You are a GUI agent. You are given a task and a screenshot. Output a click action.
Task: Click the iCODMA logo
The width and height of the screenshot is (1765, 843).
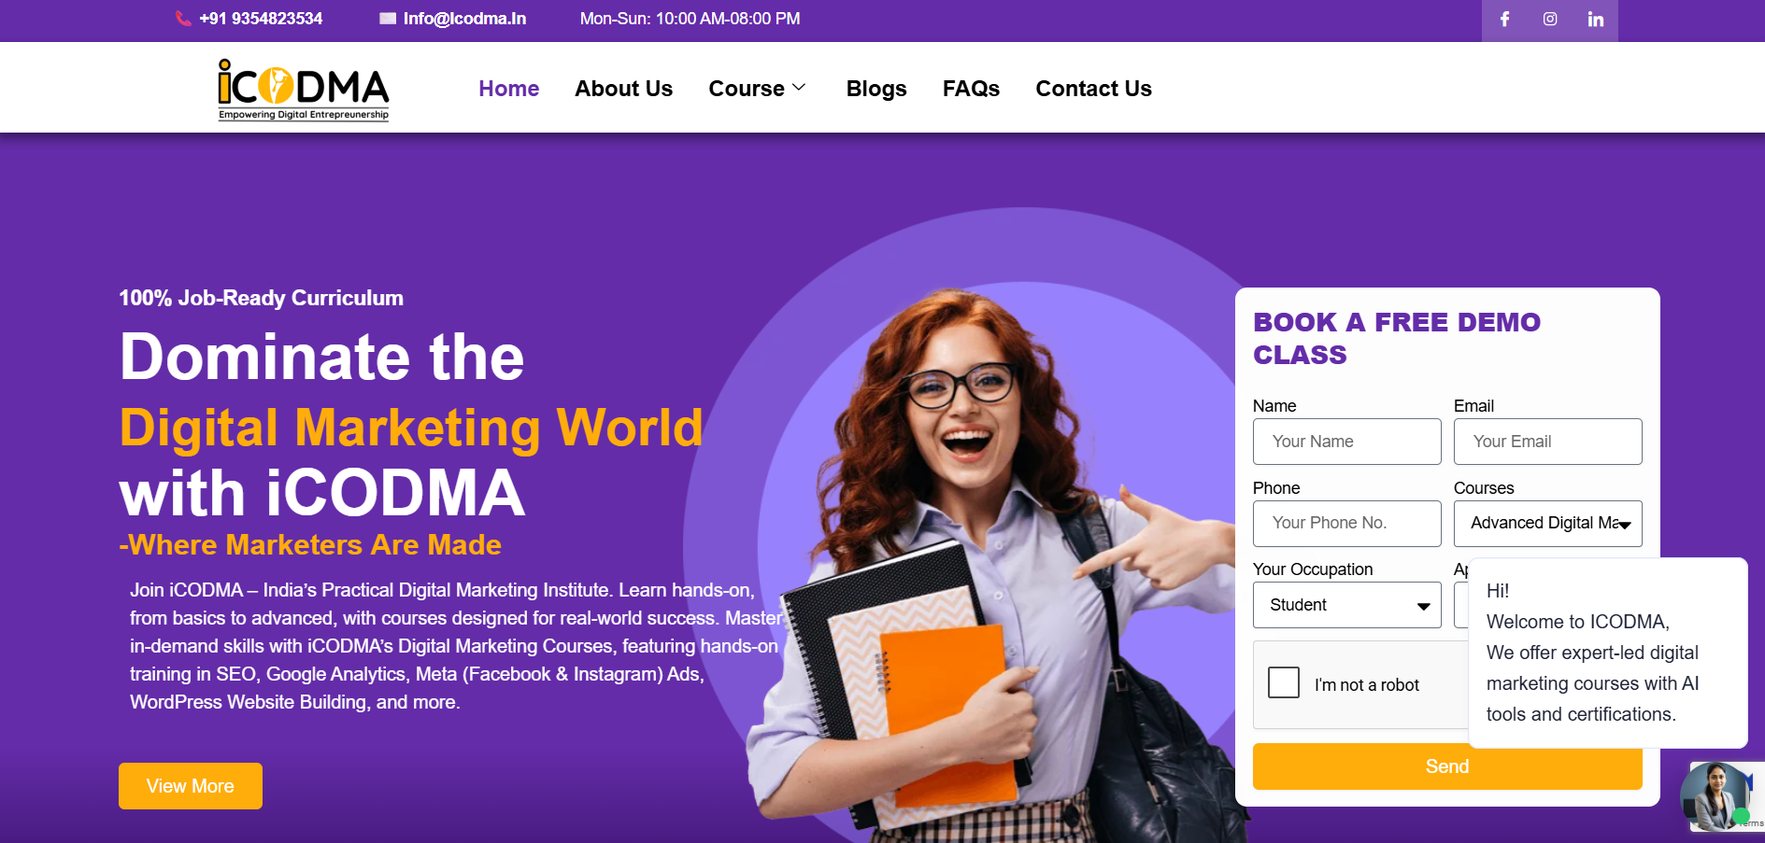pos(304,90)
